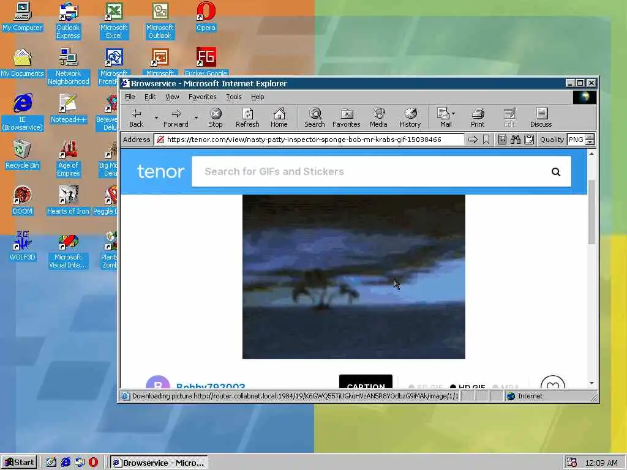Click the Quality PNG value field

coord(577,140)
